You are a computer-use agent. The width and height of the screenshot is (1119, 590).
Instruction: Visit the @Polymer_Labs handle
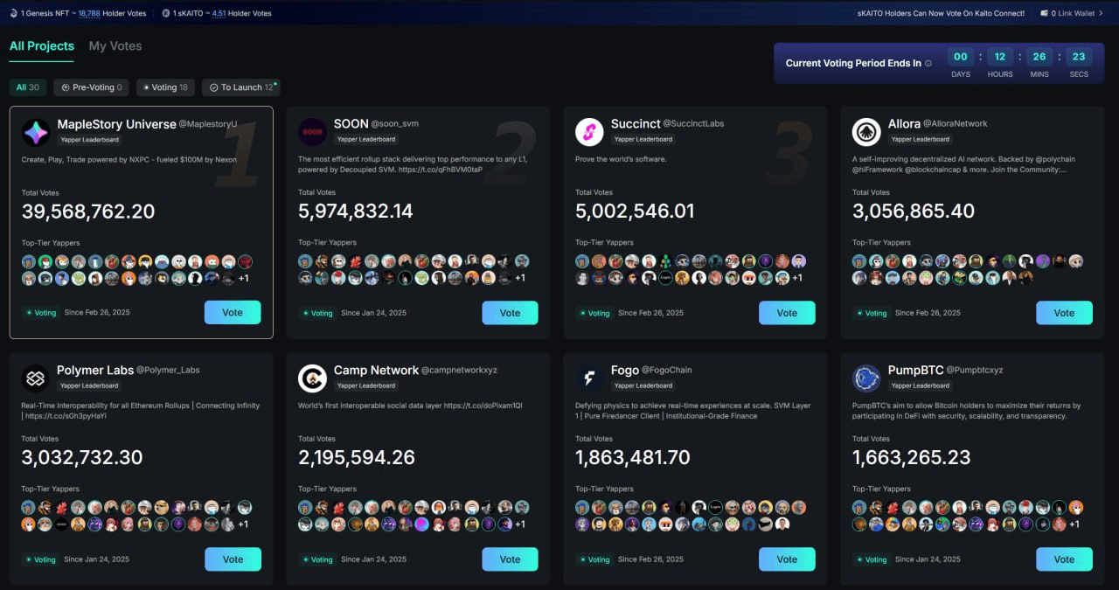168,371
